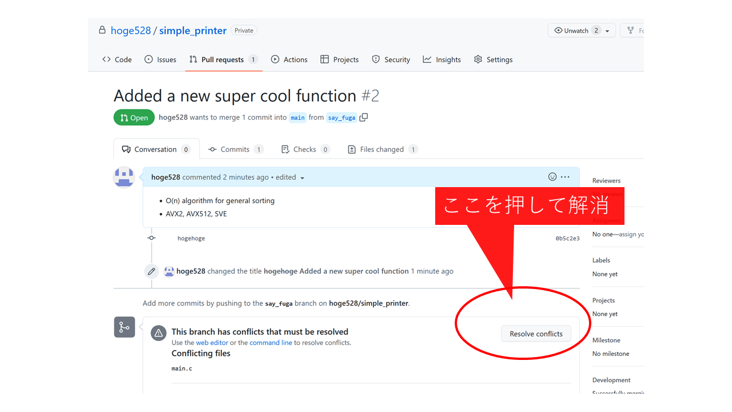The image size is (732, 412).
Task: Open the Files changed tab
Action: point(381,149)
